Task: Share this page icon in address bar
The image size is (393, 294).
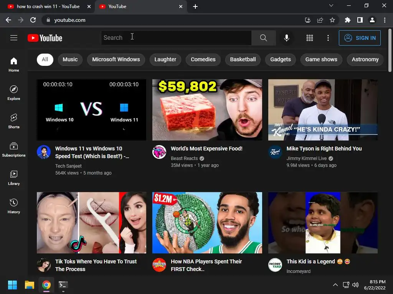Action: pyautogui.click(x=320, y=20)
